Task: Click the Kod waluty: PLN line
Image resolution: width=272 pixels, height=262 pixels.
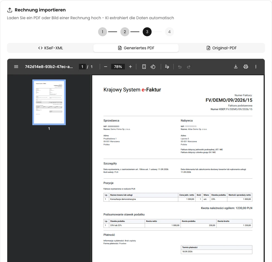Action: (111, 172)
